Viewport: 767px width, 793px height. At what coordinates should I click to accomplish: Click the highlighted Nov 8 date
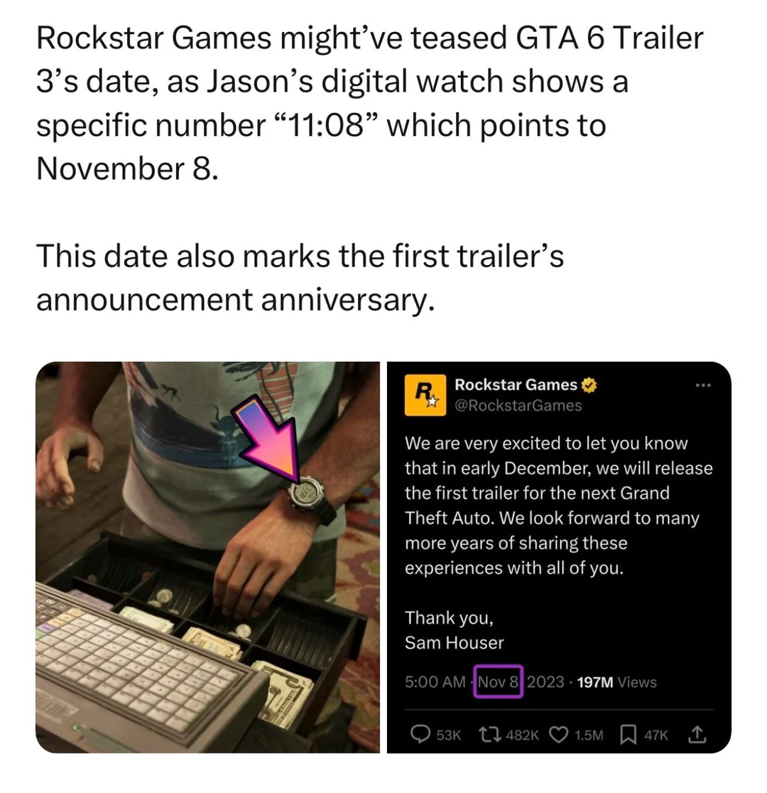tap(498, 681)
